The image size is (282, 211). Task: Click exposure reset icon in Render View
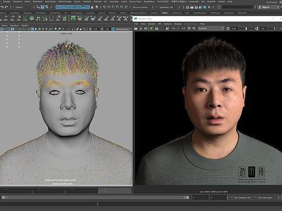pyautogui.click(x=228, y=29)
